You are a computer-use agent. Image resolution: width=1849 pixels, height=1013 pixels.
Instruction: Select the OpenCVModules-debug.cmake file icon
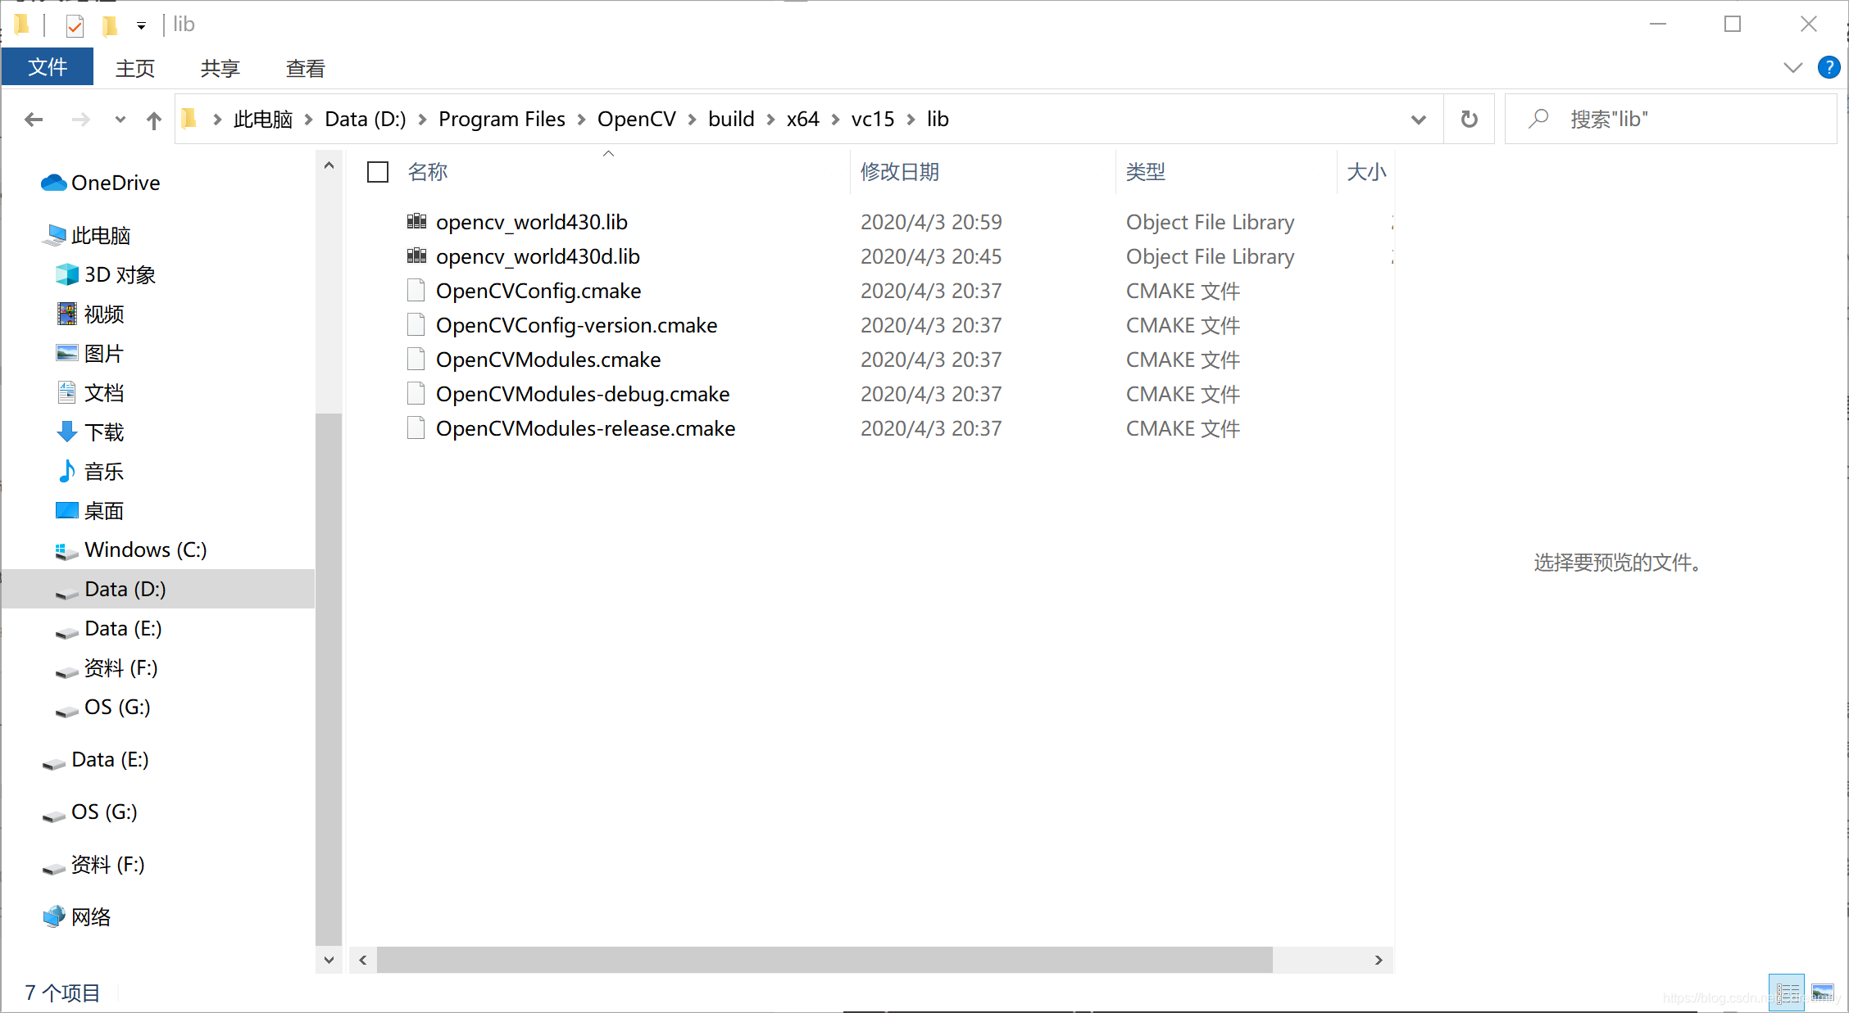416,393
